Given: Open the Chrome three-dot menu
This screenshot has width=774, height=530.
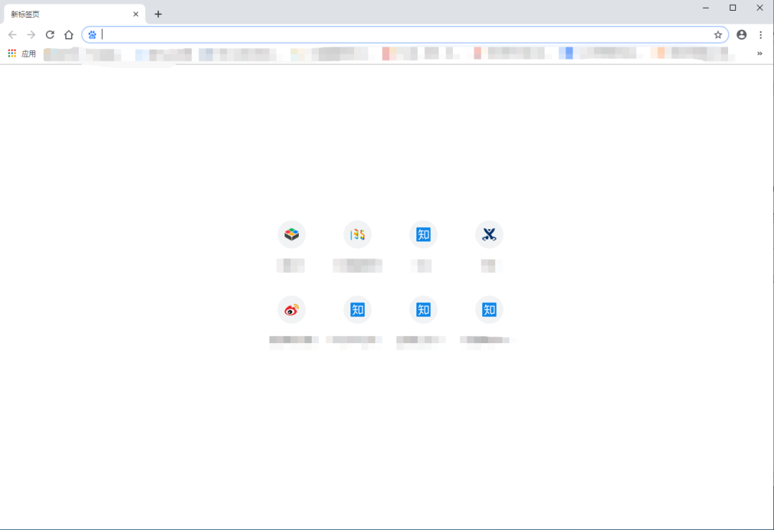Looking at the screenshot, I should pos(760,34).
